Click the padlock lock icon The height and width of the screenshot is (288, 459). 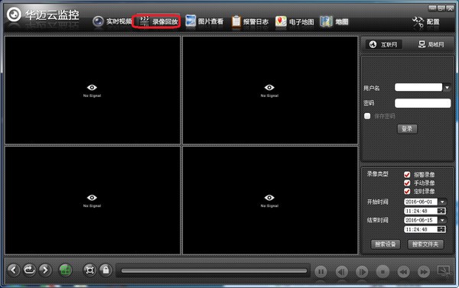tap(106, 270)
